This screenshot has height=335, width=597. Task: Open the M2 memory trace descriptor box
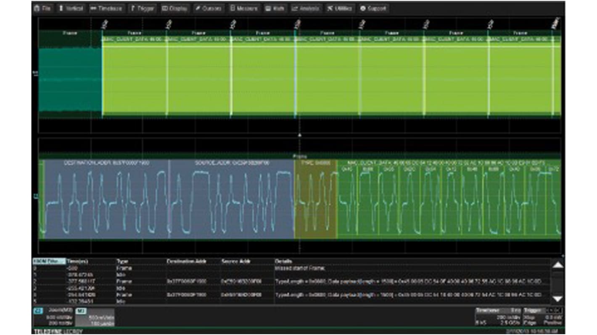(95, 317)
